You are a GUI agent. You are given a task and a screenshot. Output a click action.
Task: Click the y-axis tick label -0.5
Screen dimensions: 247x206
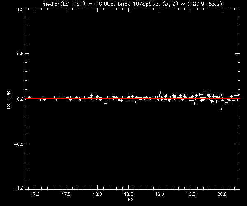pos(19,144)
